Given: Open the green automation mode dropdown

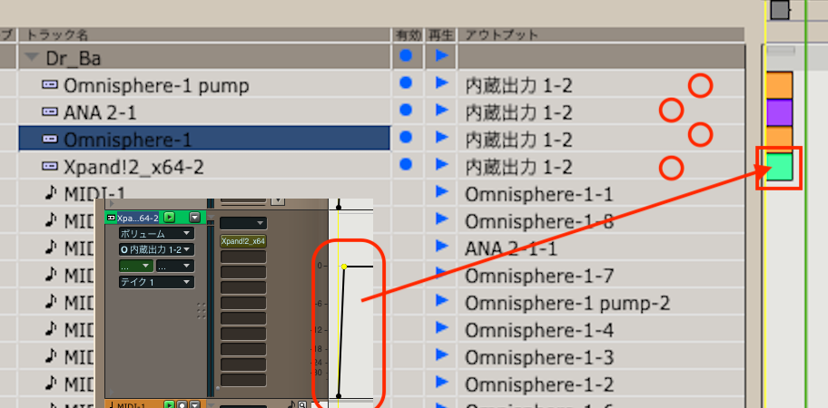Looking at the screenshot, I should click(x=136, y=267).
